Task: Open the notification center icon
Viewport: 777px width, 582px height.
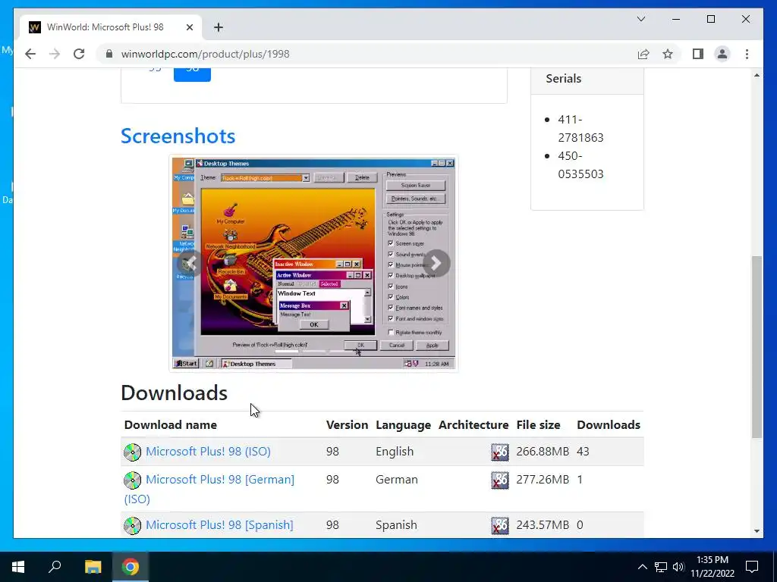Action: pyautogui.click(x=752, y=567)
